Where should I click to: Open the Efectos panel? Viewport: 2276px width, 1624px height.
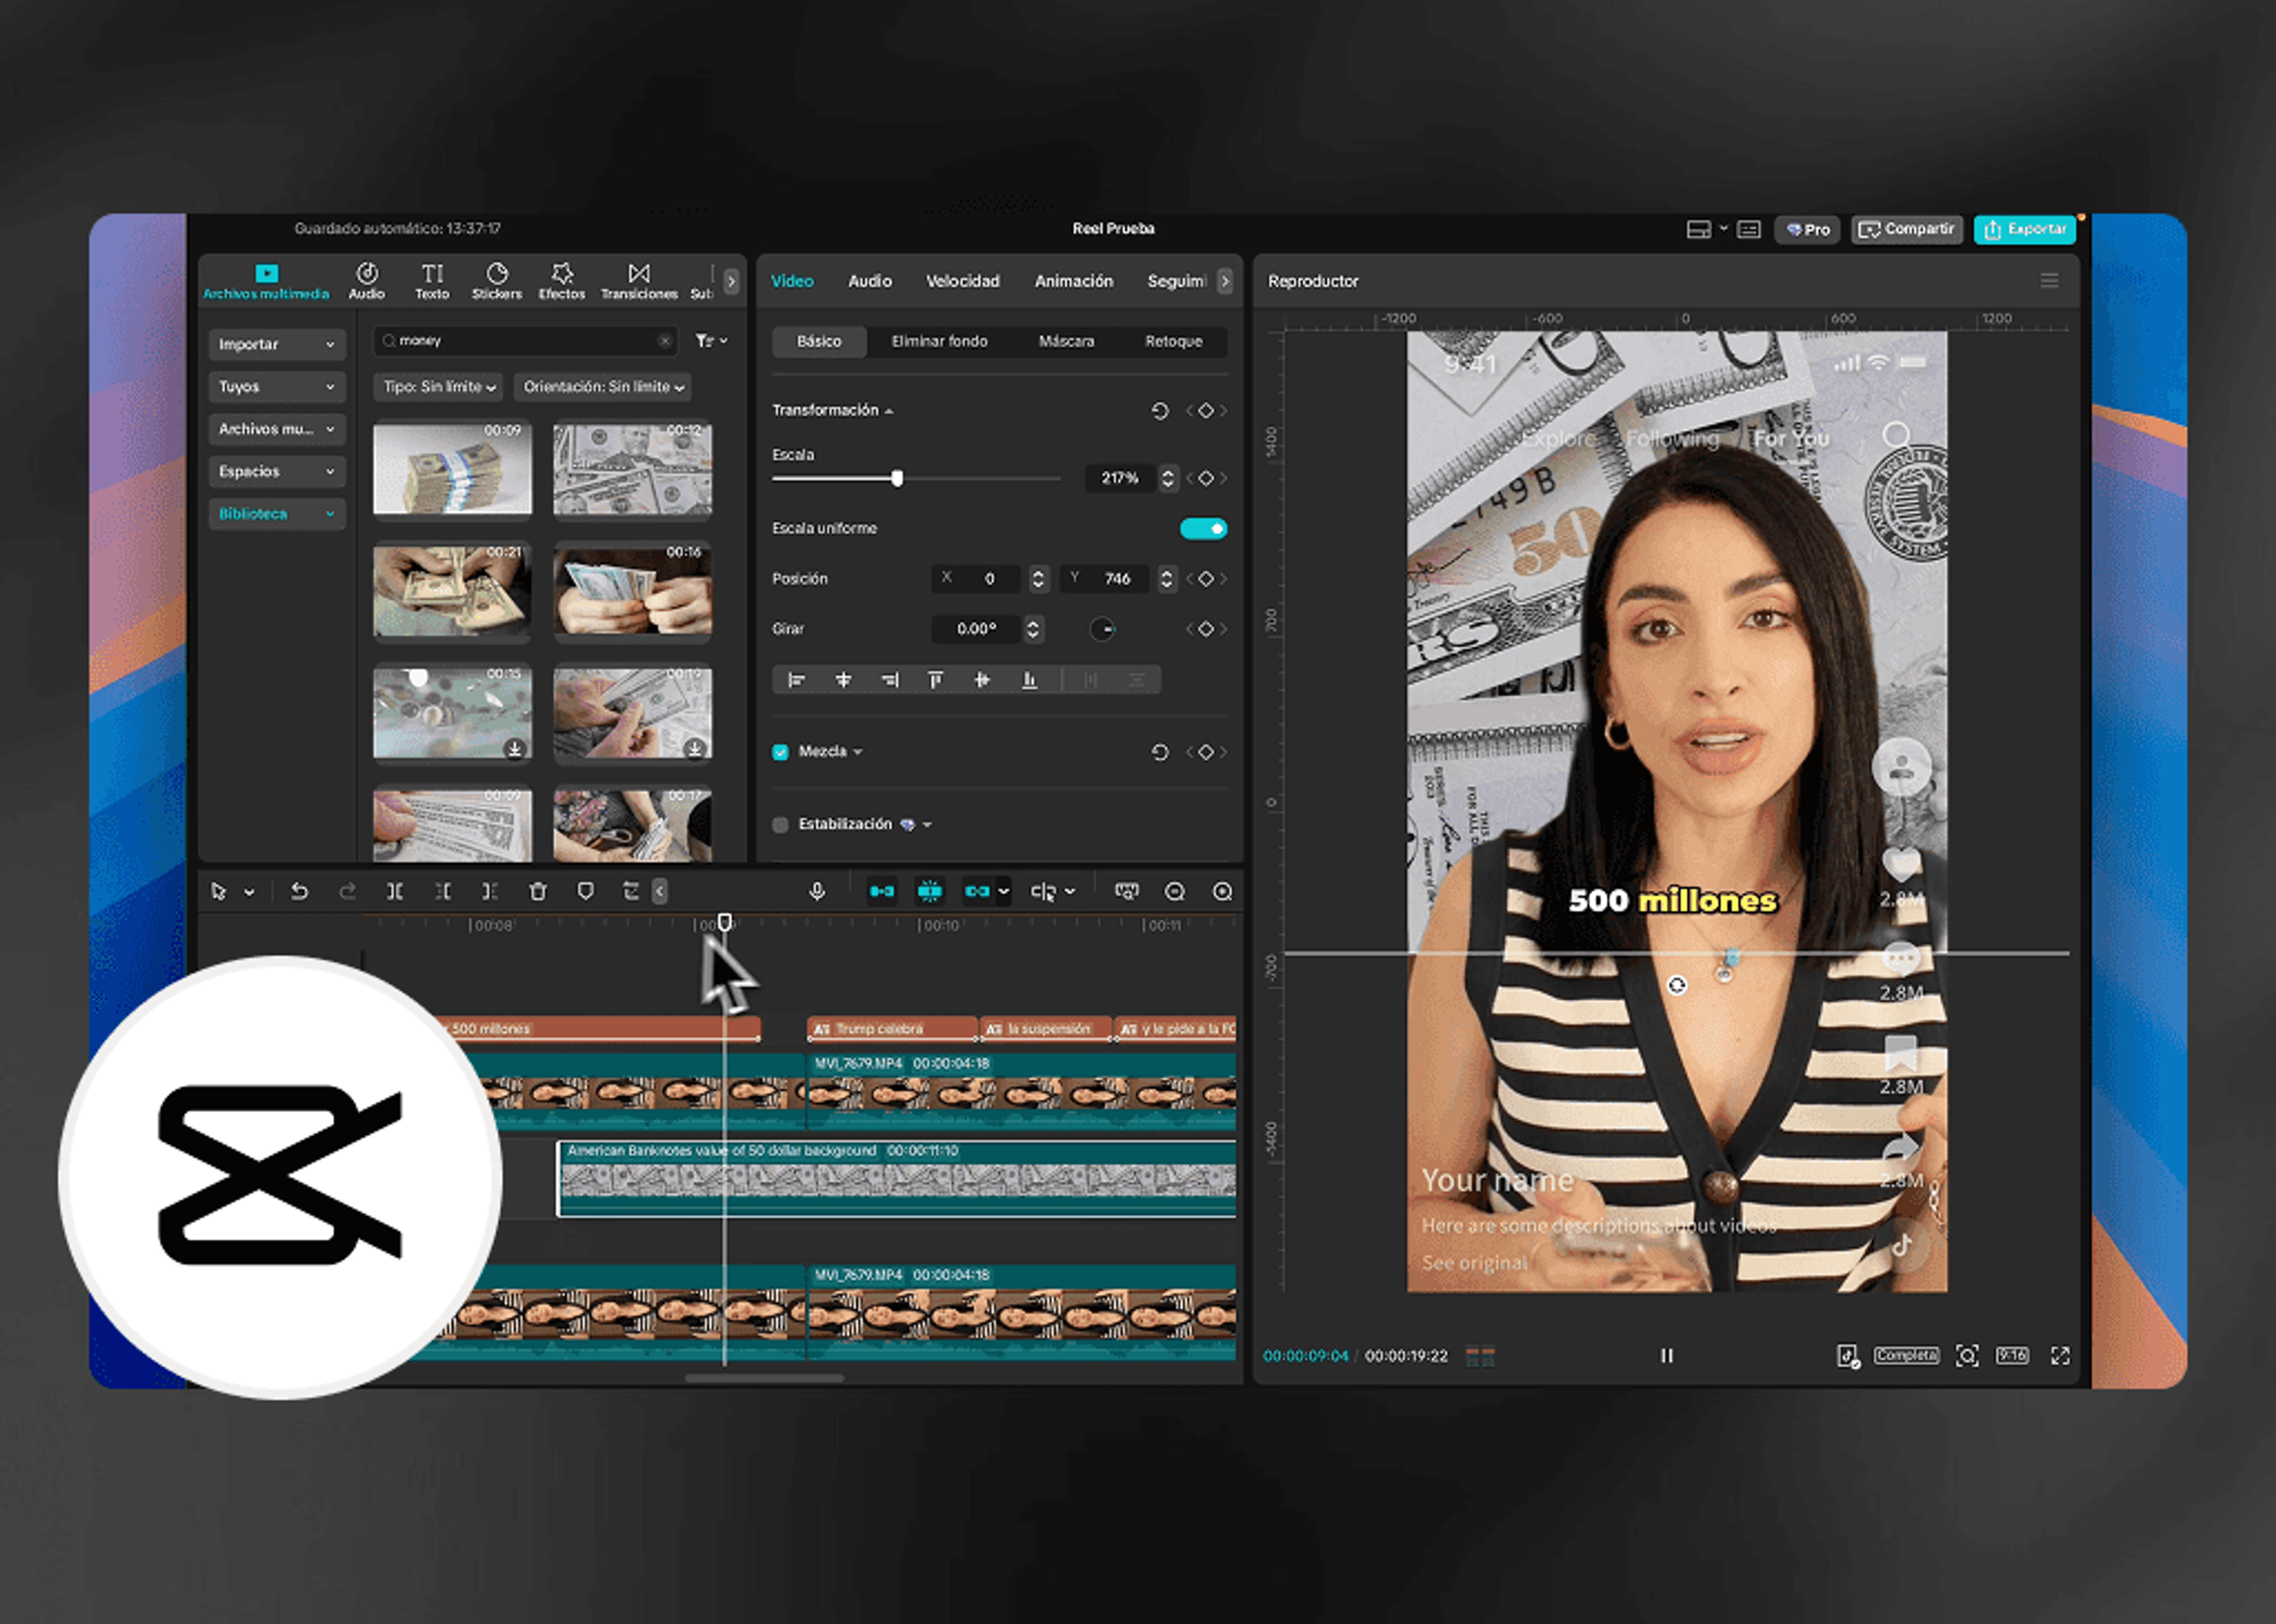click(x=561, y=281)
